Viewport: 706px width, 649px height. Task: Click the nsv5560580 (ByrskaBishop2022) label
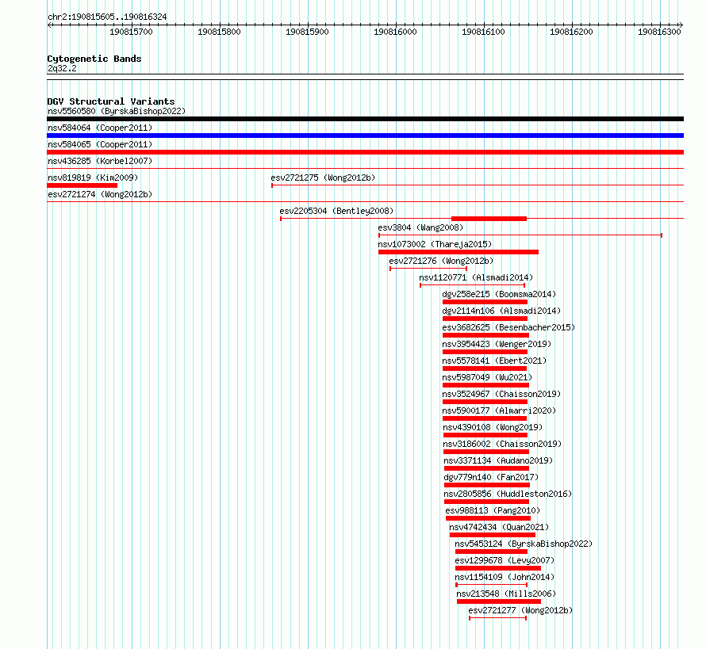(117, 111)
